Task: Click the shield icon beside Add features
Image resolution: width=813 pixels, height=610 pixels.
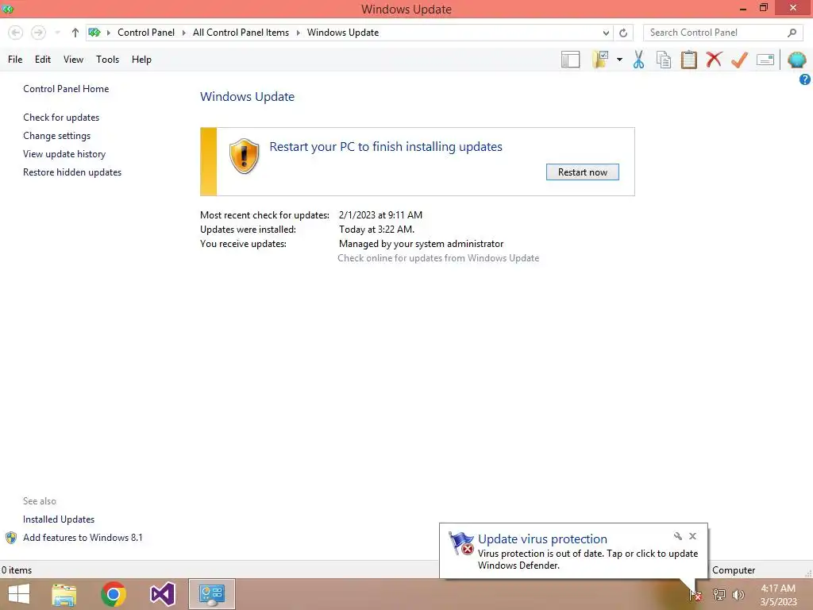Action: [11, 538]
